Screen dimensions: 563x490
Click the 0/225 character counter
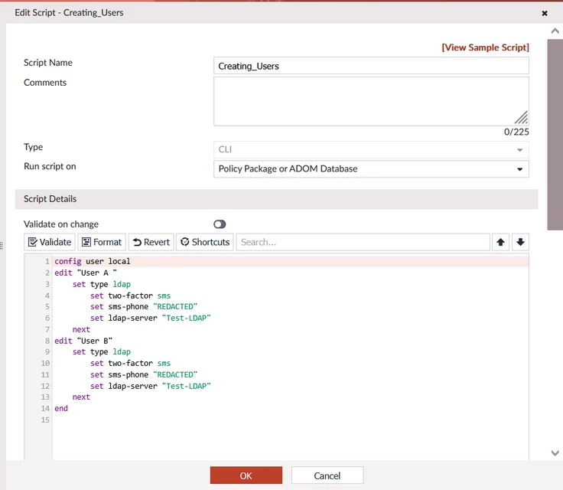(x=516, y=132)
